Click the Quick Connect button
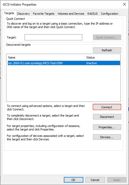This screenshot has height=185, width=129. click(107, 37)
